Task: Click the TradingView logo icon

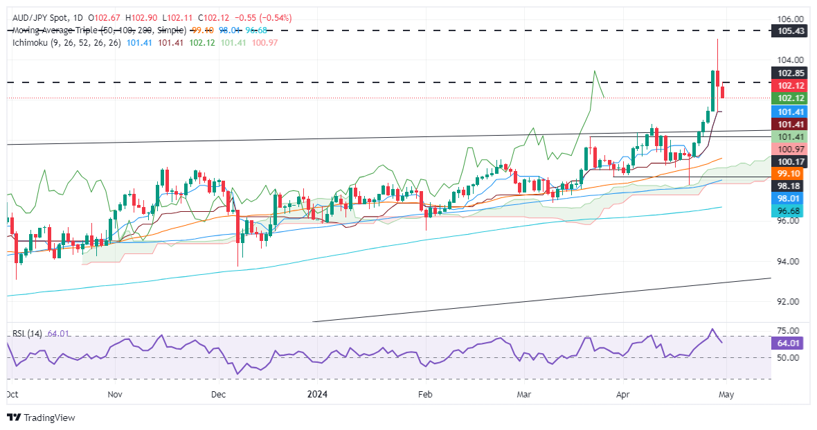Action: (14, 418)
